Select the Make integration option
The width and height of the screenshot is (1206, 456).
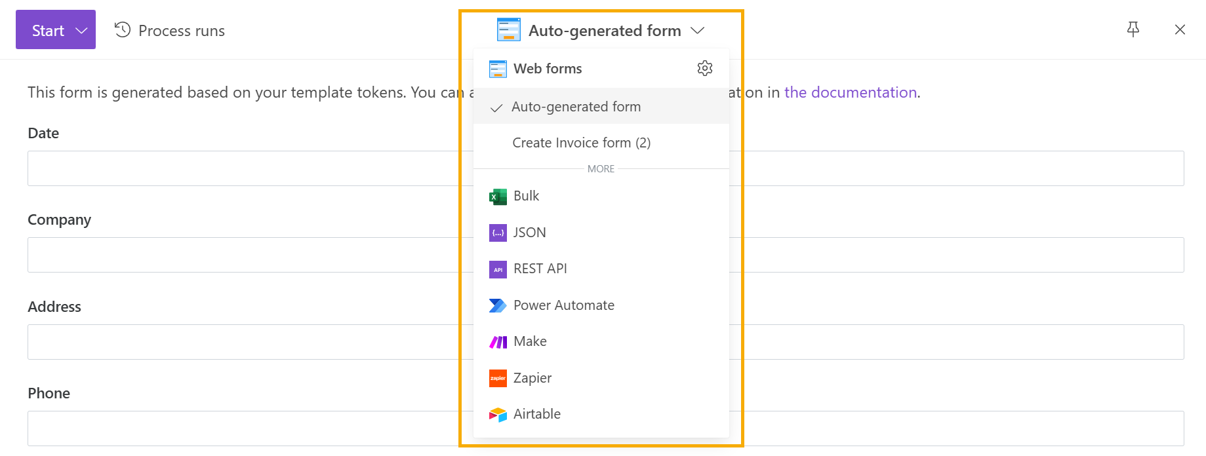[x=601, y=341]
